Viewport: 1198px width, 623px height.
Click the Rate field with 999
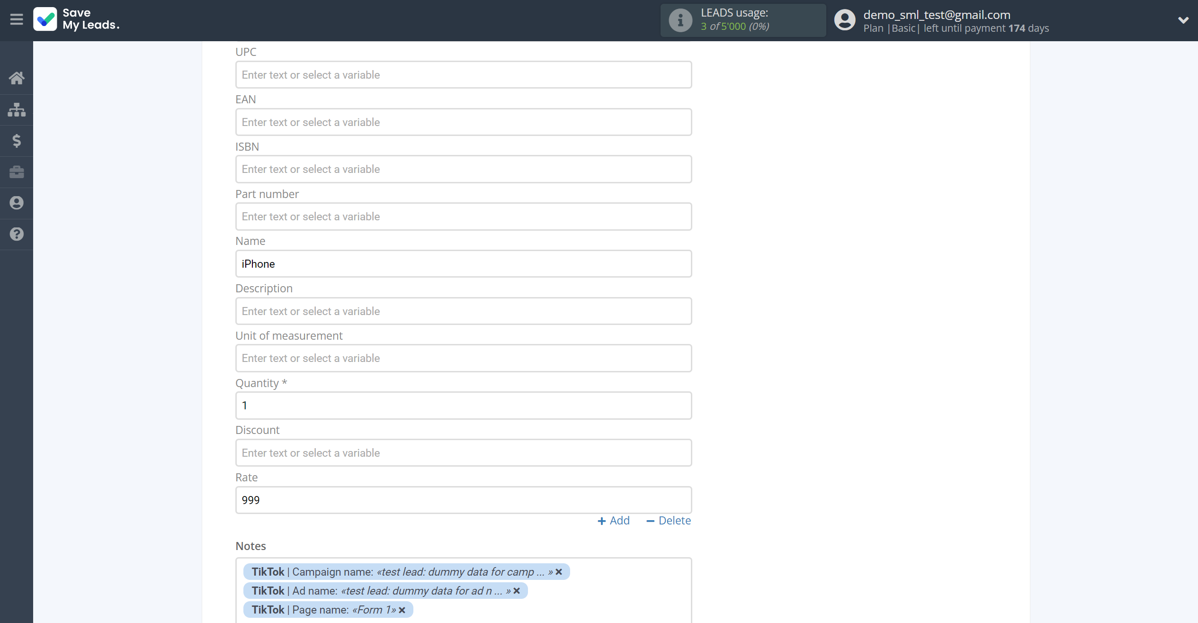tap(464, 500)
